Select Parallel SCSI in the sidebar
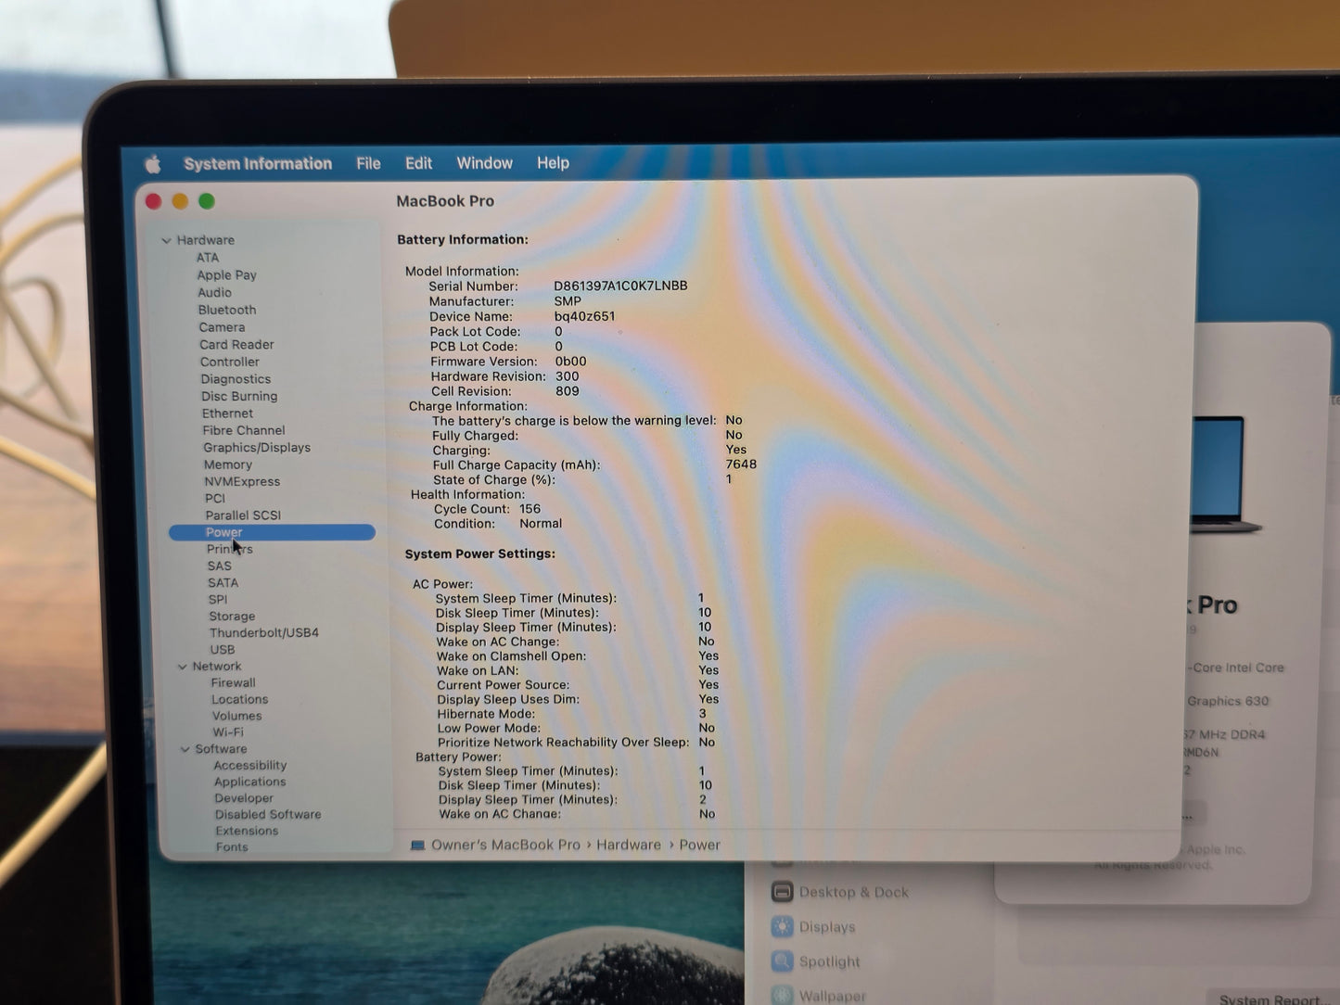1340x1005 pixels. tap(243, 515)
